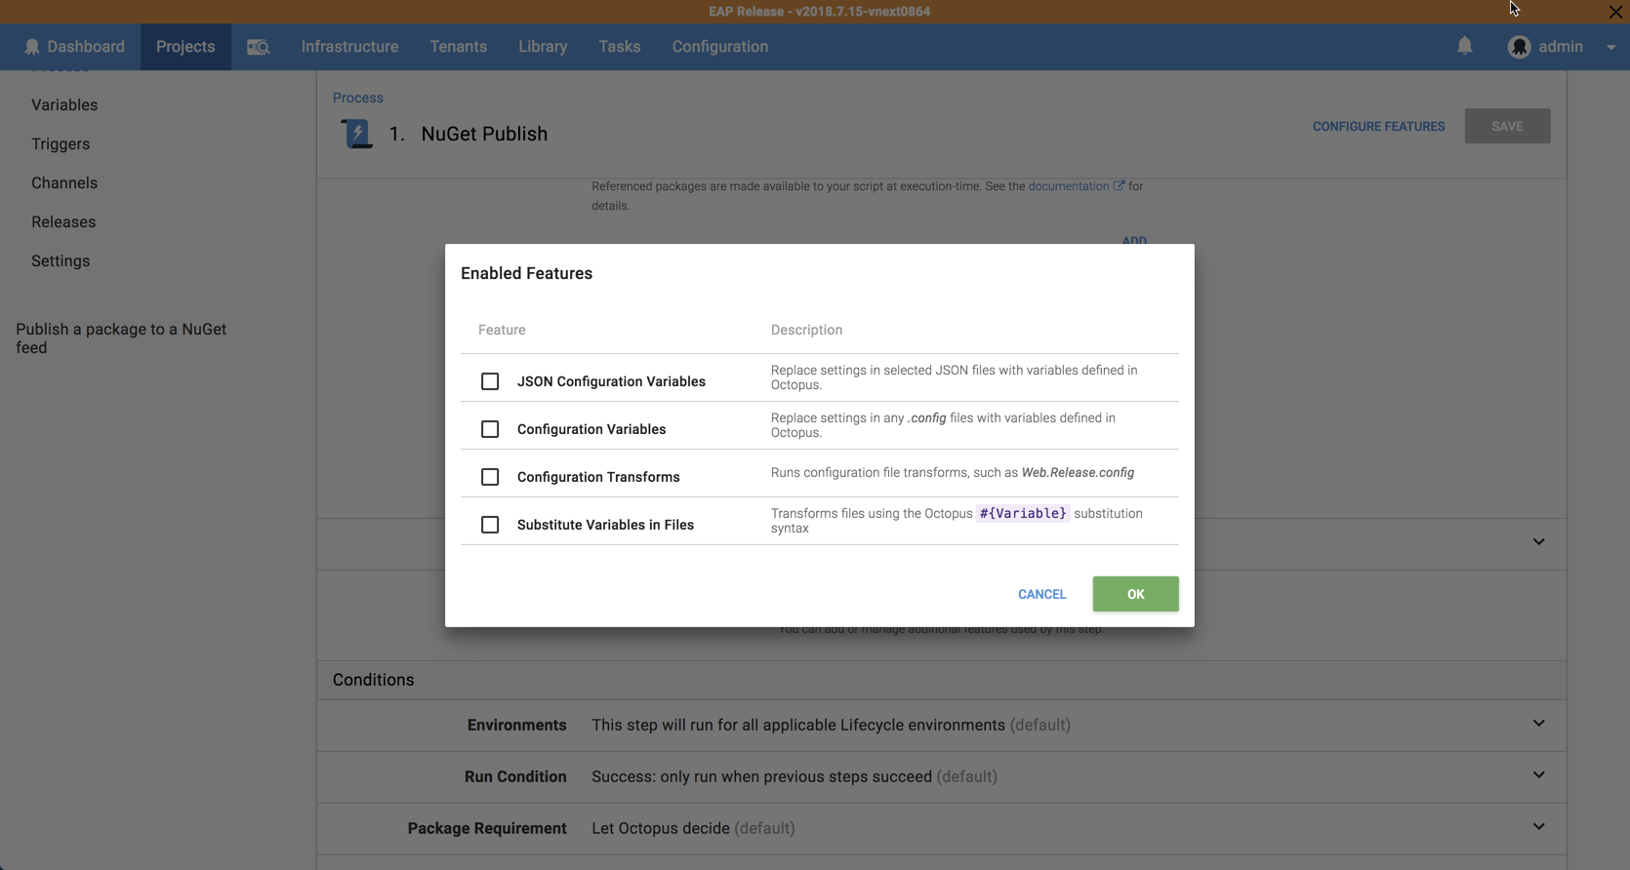Open the Projects menu
Image resolution: width=1630 pixels, height=870 pixels.
185,47
